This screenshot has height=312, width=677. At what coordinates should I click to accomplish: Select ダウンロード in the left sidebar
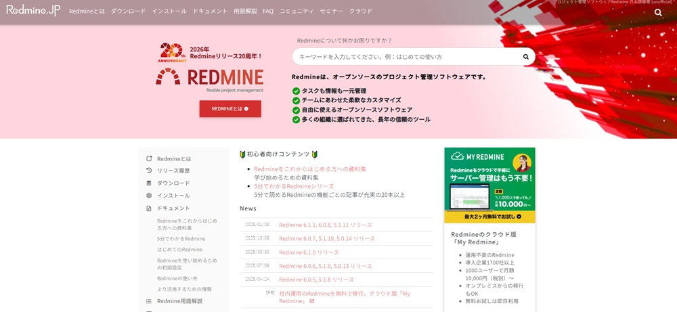[173, 183]
